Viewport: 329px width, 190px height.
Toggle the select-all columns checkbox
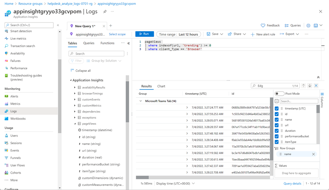(276, 101)
